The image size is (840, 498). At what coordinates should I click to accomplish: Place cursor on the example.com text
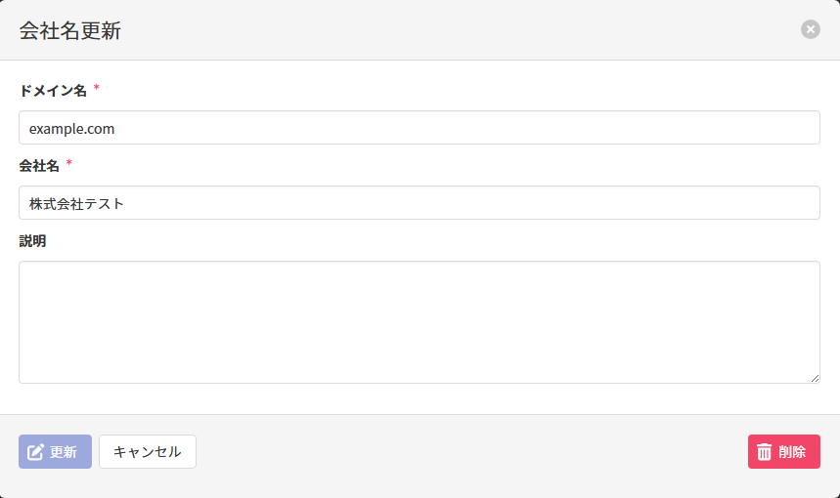(72, 128)
